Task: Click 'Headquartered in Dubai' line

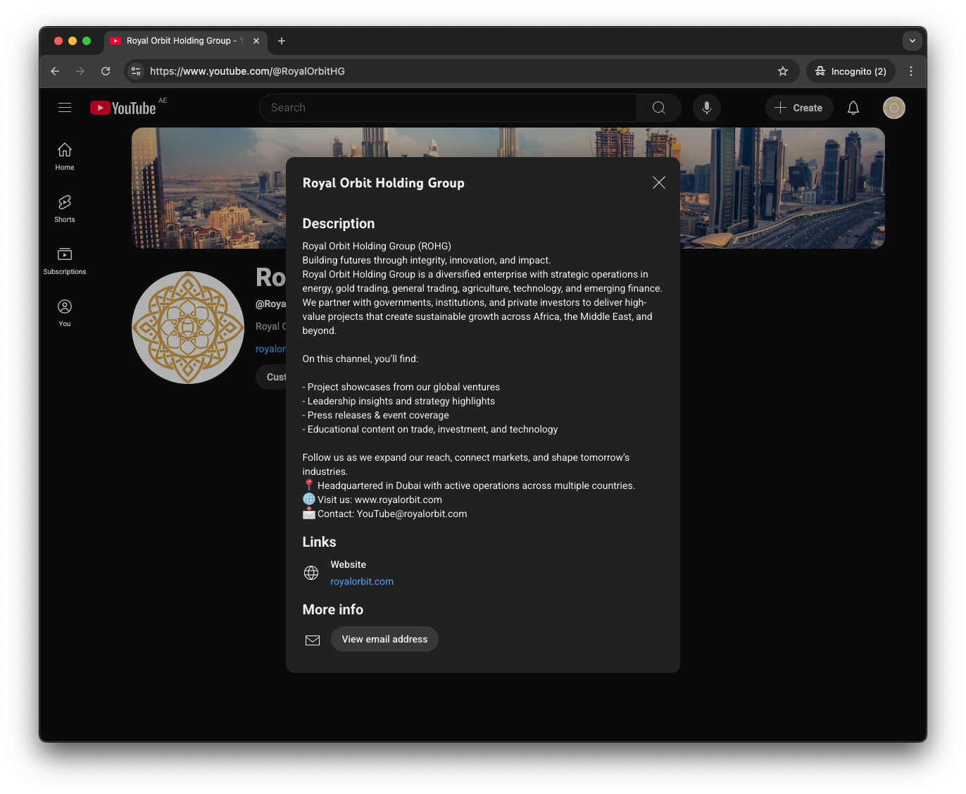Action: click(x=469, y=485)
